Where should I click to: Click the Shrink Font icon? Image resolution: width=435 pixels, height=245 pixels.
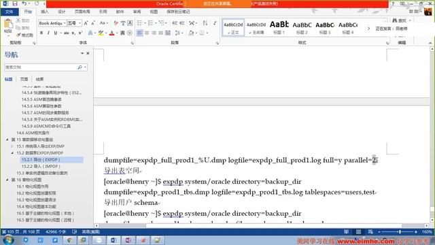click(x=93, y=23)
